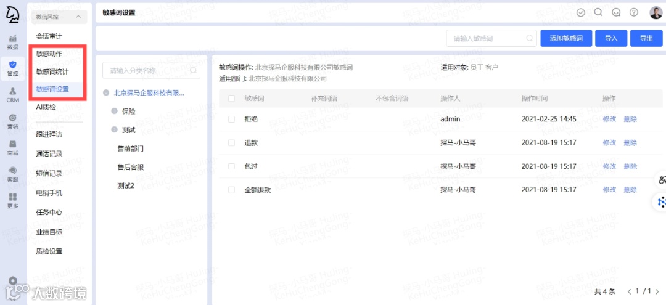Open the help question mark icon

[x=634, y=12]
